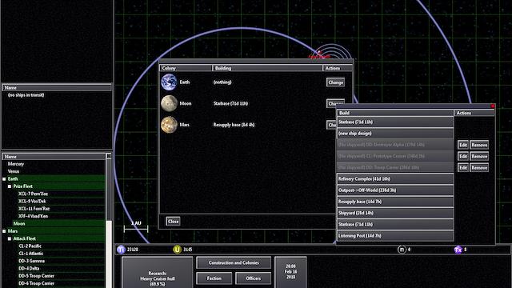Screen dimensions: 512x288
Task: Collapse the Prize Fleet node
Action: tap(10, 186)
